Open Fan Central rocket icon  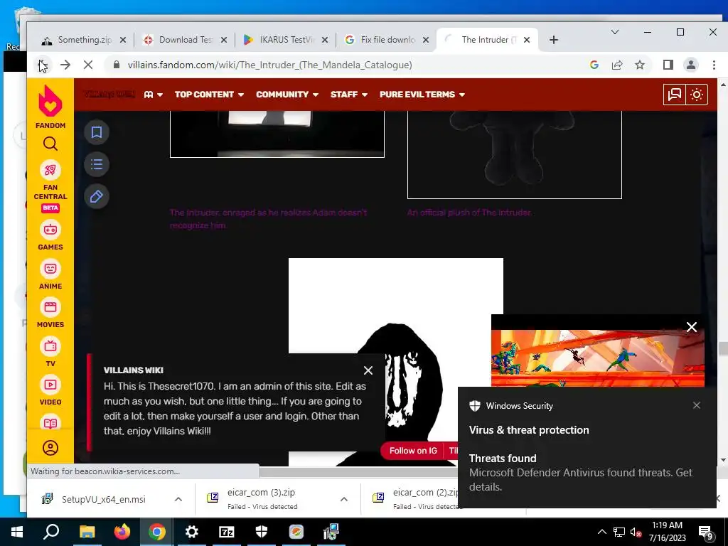tap(50, 170)
